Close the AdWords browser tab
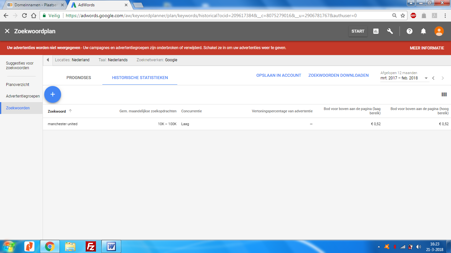Image resolution: width=451 pixels, height=253 pixels. click(126, 5)
